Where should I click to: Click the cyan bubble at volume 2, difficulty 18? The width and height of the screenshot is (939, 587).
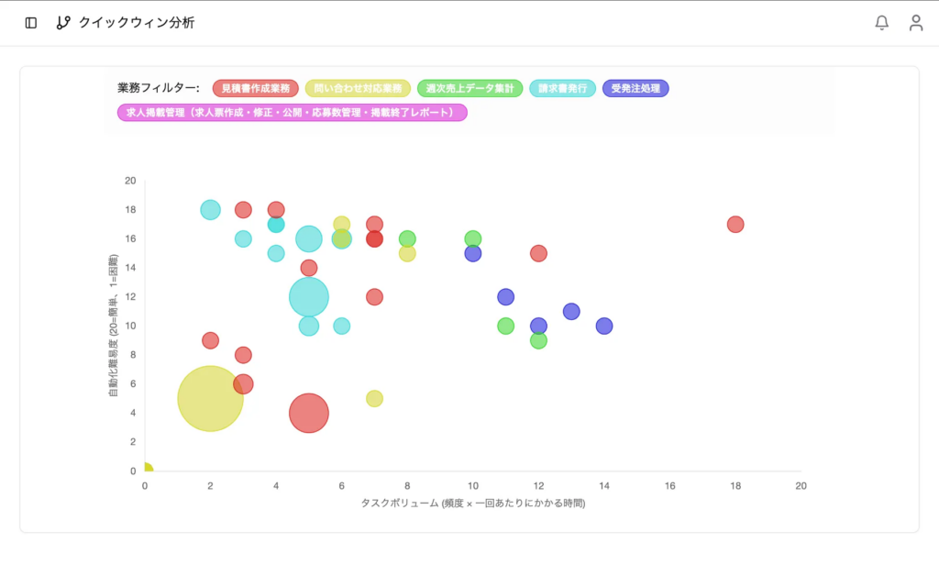point(210,209)
